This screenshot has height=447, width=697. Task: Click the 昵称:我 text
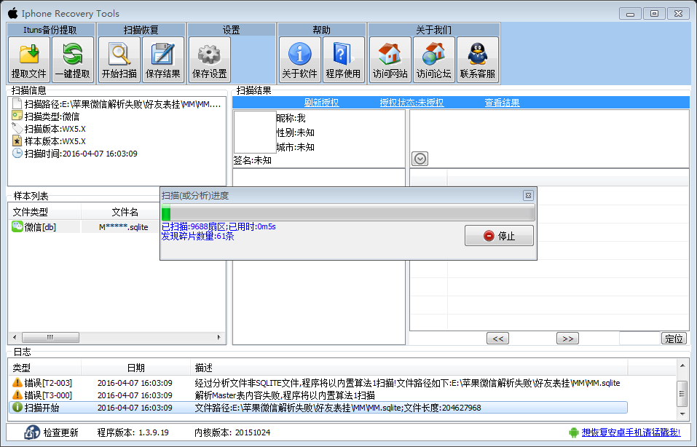291,118
